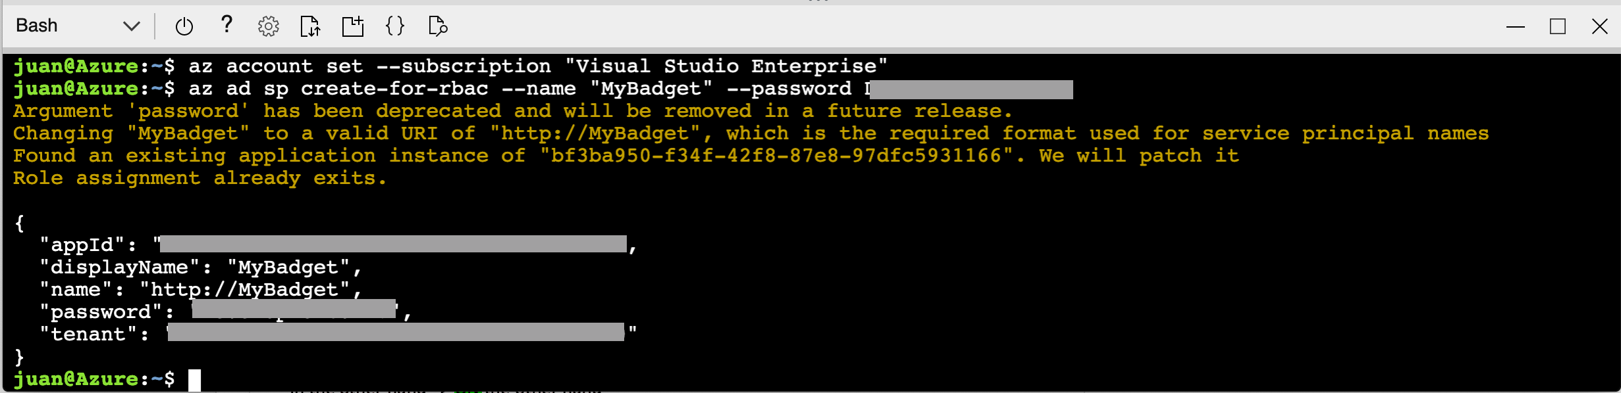Minimize the Cloud Shell pane
1621x393 pixels.
point(1515,27)
